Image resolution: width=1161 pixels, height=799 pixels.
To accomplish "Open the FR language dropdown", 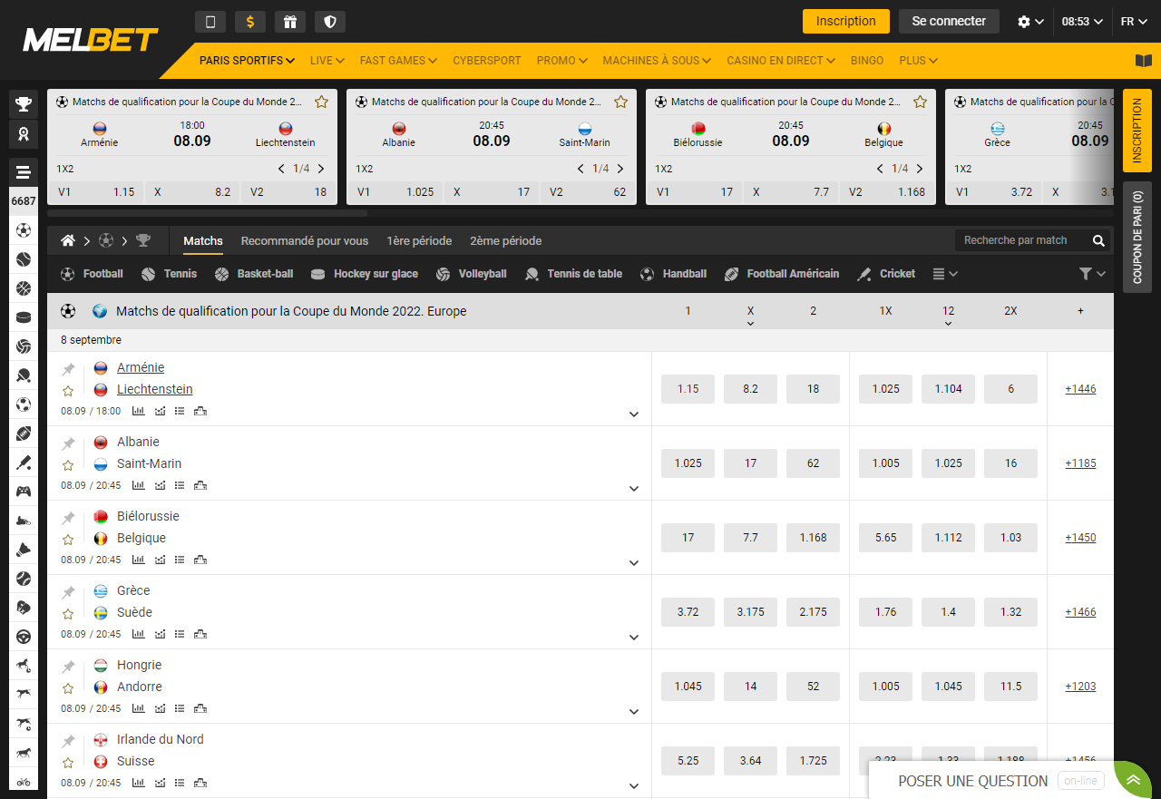I will click(x=1133, y=22).
